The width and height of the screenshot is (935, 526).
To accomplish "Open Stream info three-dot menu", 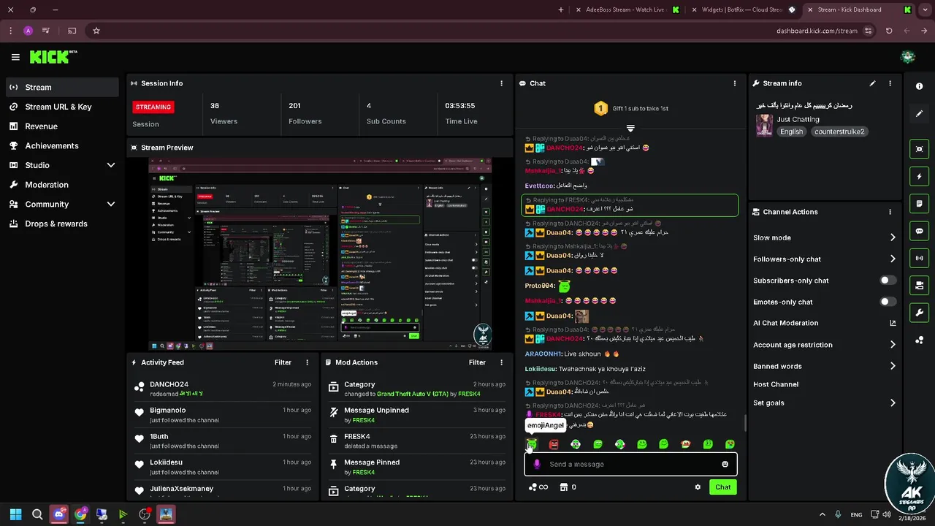I will (x=890, y=83).
